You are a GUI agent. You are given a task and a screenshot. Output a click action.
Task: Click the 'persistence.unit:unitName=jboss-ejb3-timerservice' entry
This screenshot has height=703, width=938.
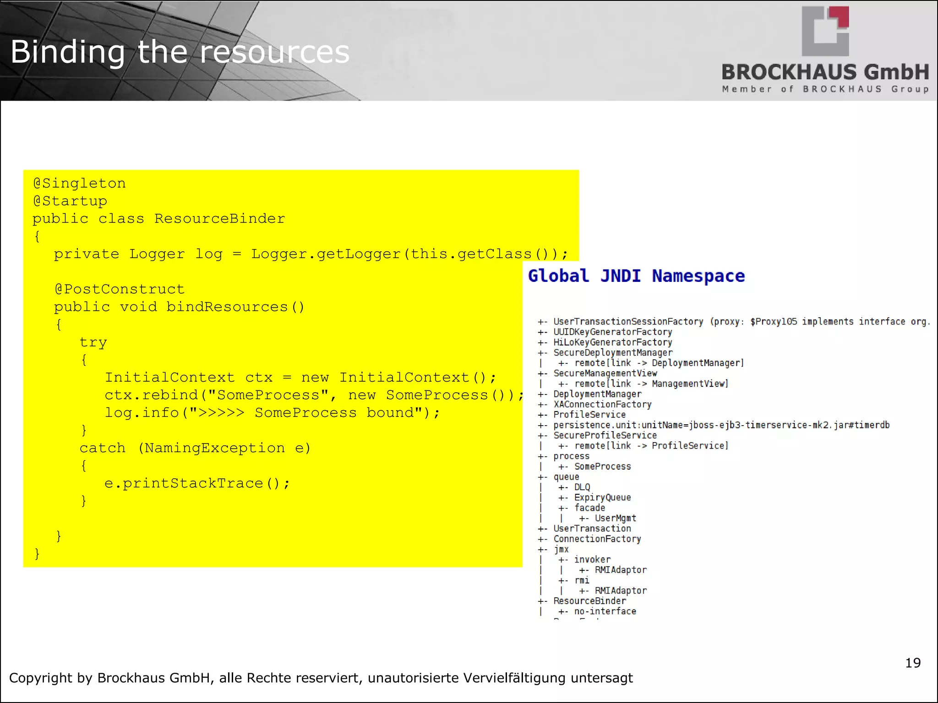pos(721,425)
